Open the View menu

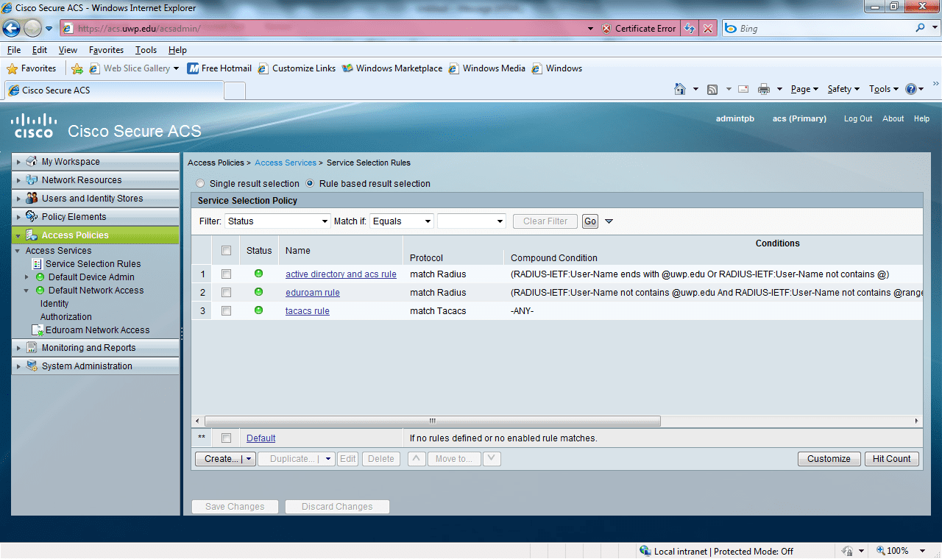pos(68,50)
